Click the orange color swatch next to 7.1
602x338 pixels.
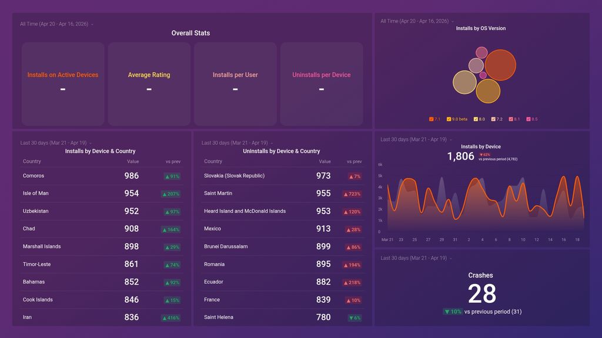(432, 119)
